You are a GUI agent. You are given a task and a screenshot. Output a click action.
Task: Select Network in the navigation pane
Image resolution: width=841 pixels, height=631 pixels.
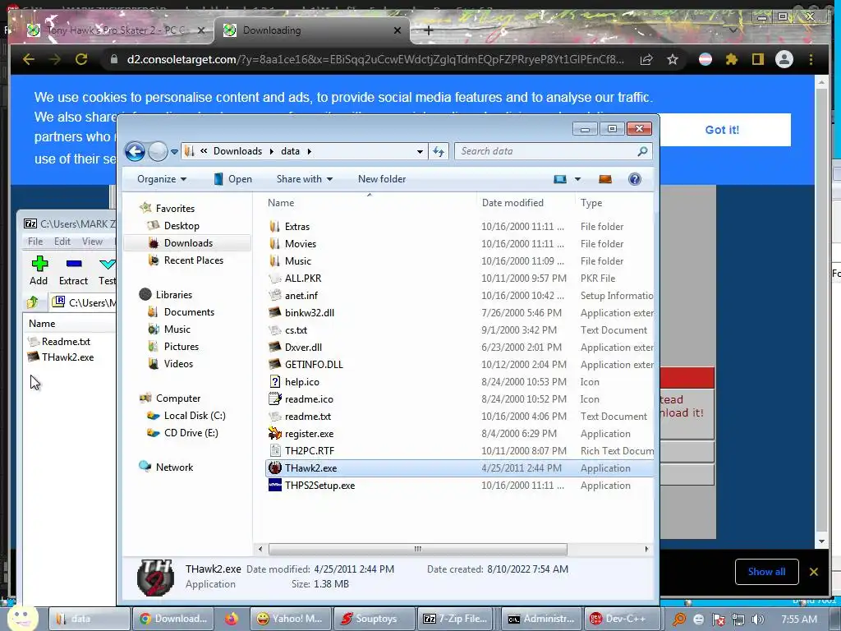174,467
